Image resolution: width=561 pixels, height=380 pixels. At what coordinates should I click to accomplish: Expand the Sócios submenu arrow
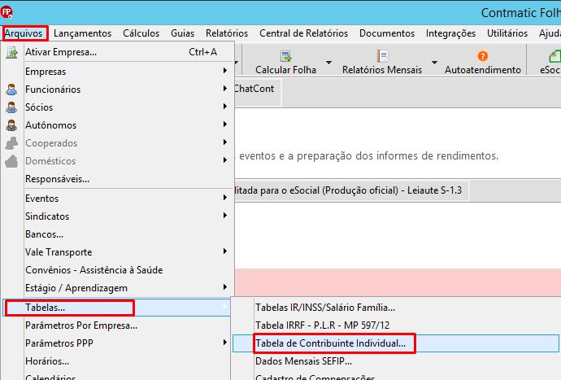click(x=225, y=107)
